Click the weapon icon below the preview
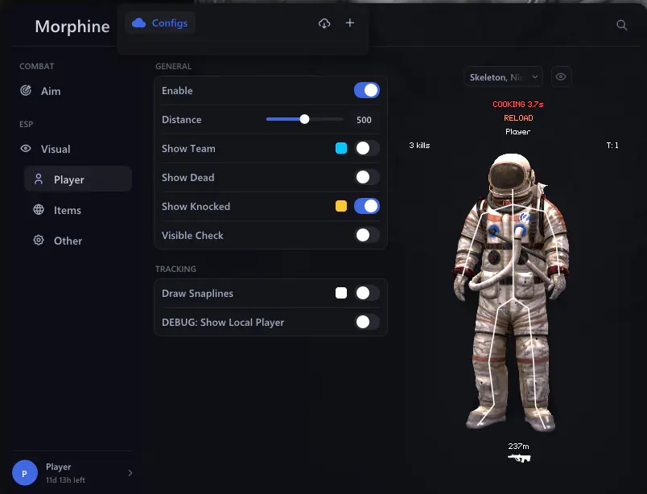Screen dimensions: 647x494 tap(519, 458)
